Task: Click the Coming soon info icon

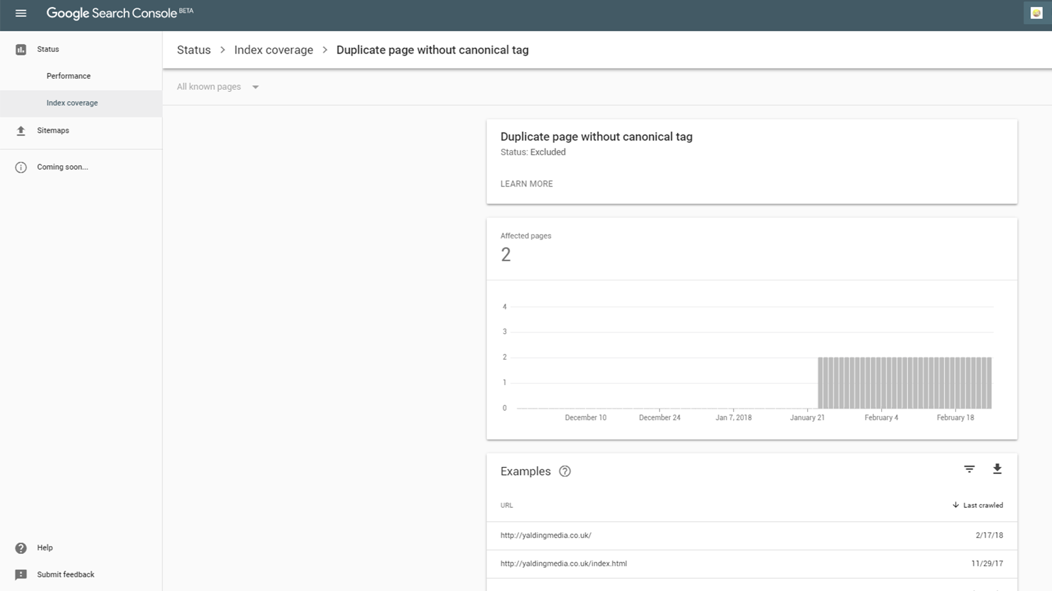Action: [x=21, y=167]
